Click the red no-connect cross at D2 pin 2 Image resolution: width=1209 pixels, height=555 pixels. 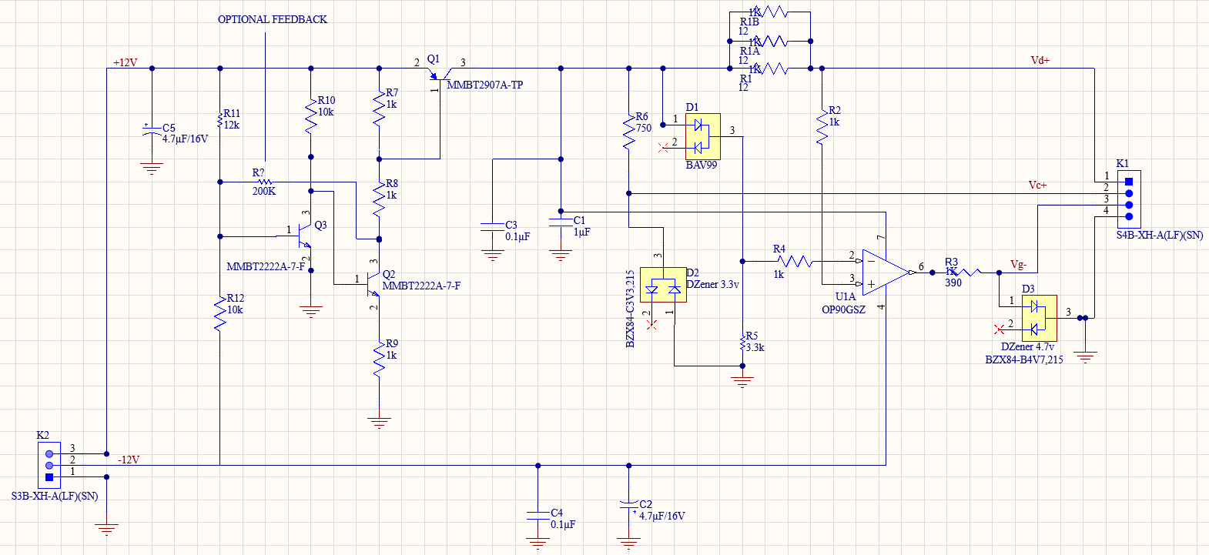click(651, 325)
